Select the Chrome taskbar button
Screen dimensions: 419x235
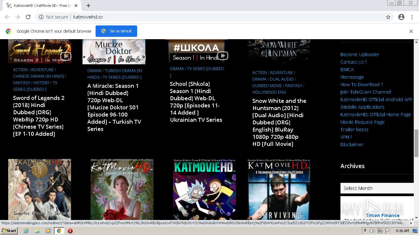pyautogui.click(x=59, y=231)
